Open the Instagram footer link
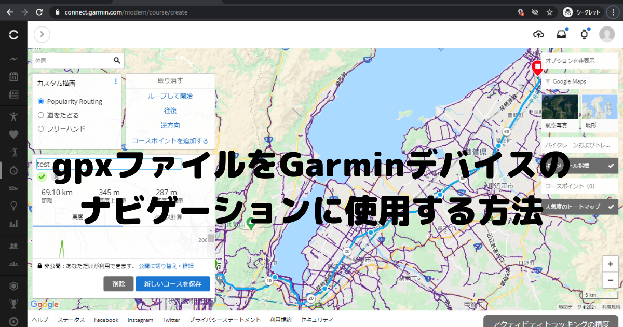Screen dimensions: 623x327 (140, 320)
